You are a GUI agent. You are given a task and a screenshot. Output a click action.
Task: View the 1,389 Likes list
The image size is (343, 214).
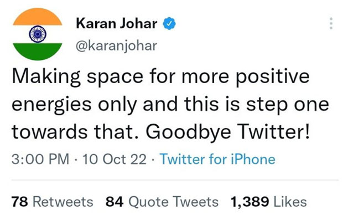(269, 201)
